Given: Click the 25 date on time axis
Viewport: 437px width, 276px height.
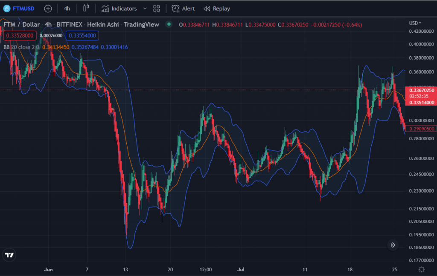Looking at the screenshot, I should pyautogui.click(x=395, y=269).
